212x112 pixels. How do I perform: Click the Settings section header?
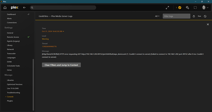click(x=9, y=28)
